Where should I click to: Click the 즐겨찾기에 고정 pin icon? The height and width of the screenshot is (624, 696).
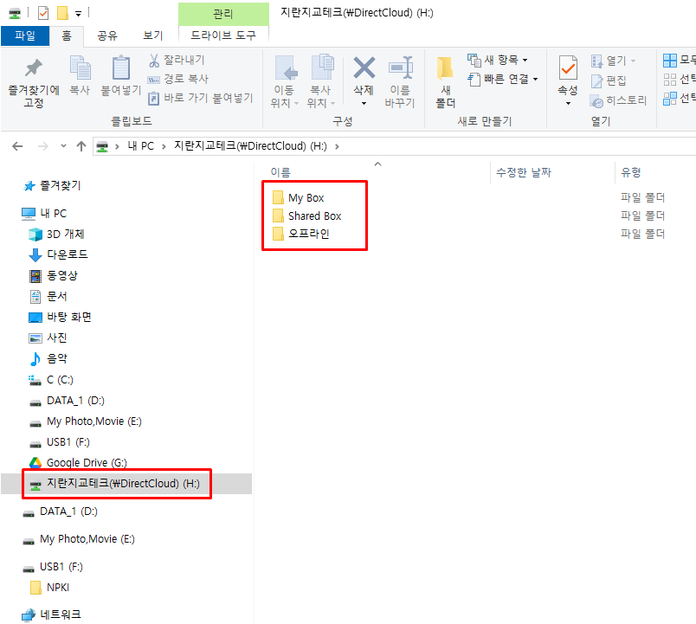pos(33,69)
